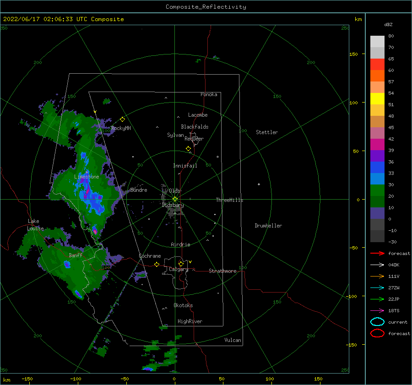This screenshot has width=412, height=385.
Task: Click the Limestone label
Action: pyautogui.click(x=87, y=177)
